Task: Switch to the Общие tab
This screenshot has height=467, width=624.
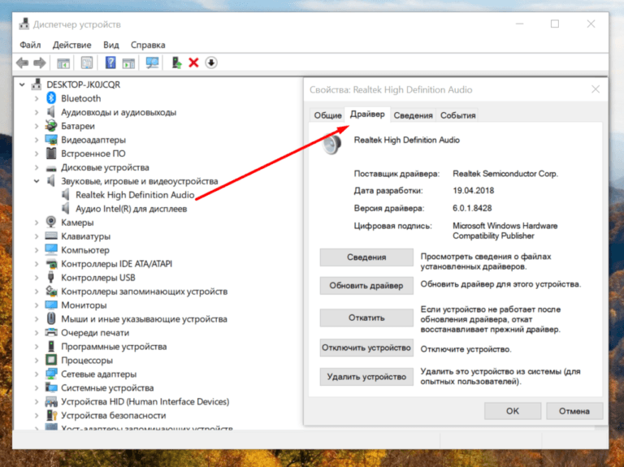Action: click(327, 115)
